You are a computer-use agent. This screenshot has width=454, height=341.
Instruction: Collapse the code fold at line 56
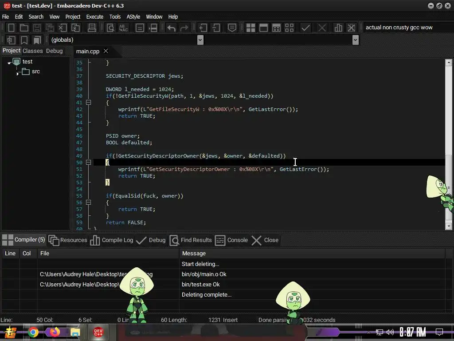coord(89,202)
